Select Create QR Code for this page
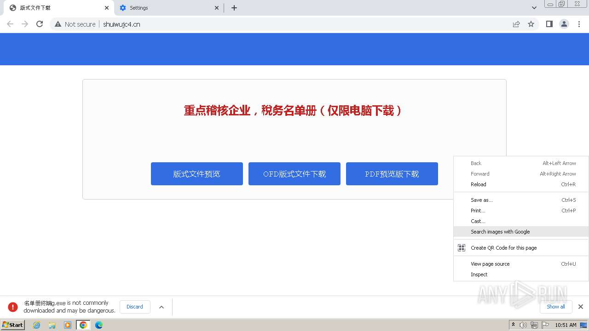 tap(521, 248)
